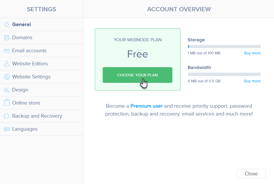Open the Languages section
This screenshot has width=274, height=184.
pyautogui.click(x=42, y=129)
